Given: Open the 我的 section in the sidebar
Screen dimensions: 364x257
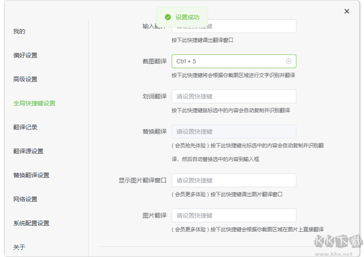Looking at the screenshot, I should coord(18,31).
